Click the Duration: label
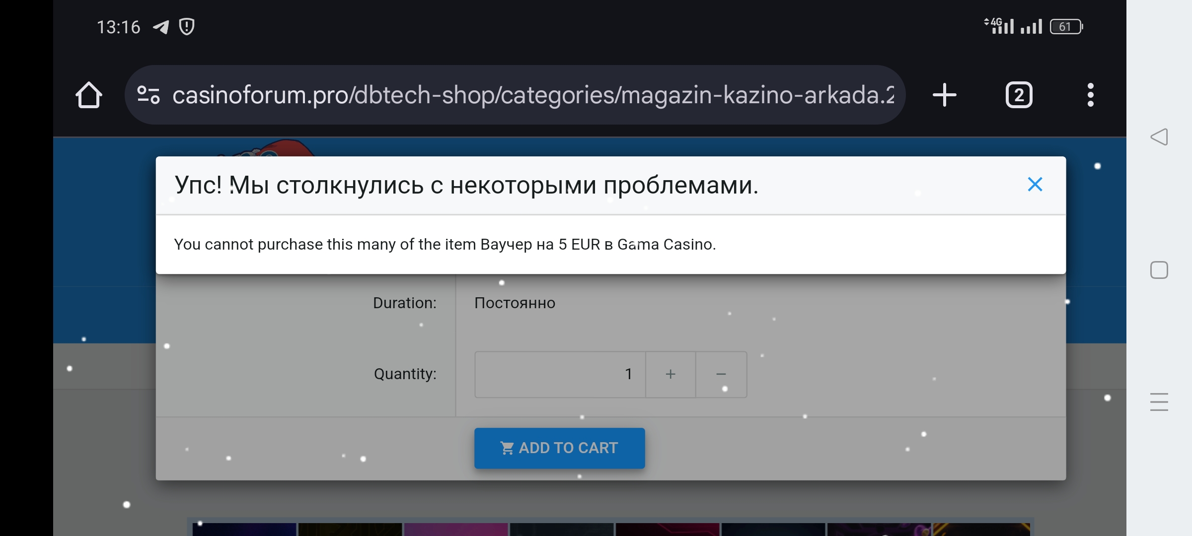 pos(405,303)
